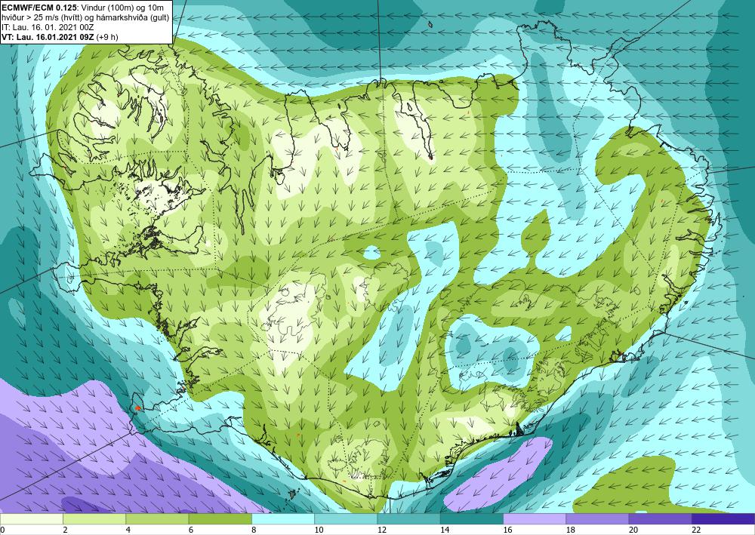Click the legend scale label '12'
This screenshot has width=755, height=535.
pos(382,530)
